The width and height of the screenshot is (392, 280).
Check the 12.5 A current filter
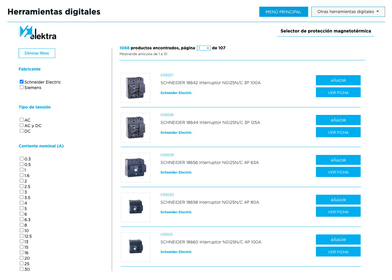21,236
